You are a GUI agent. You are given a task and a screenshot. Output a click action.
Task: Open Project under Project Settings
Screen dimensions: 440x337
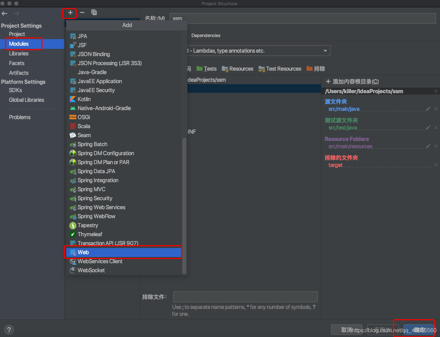[x=17, y=34]
